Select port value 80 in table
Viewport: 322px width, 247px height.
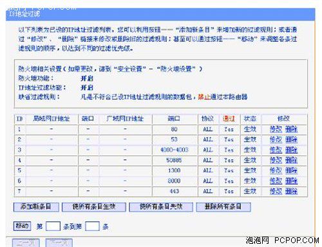(174, 129)
